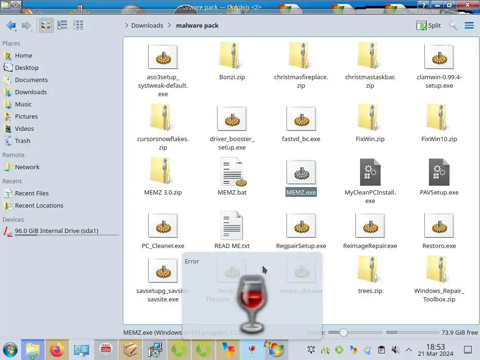Expand chevron before malware pack
The height and width of the screenshot is (360, 480).
(170, 25)
